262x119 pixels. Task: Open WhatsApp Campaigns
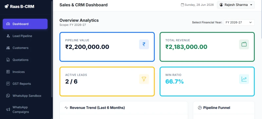click(25, 110)
